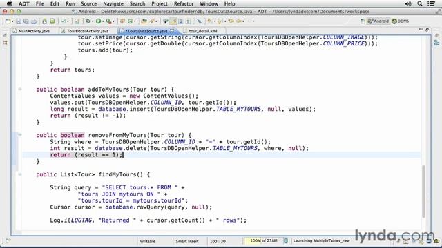Image resolution: width=442 pixels, height=248 pixels.
Task: Click top icon in left sidebar
Action: tap(5, 35)
